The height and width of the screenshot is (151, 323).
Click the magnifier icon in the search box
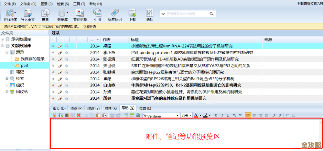point(211,14)
